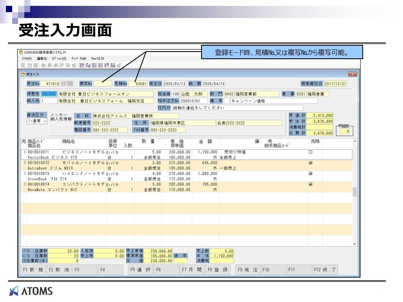Image resolution: width=403 pixels, height=302 pixels.
Task: Click the leftmost icon in the toolbar
Action: (23, 65)
